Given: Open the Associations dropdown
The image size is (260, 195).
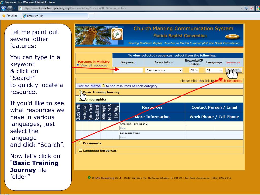Looking at the screenshot, I should [x=164, y=70].
